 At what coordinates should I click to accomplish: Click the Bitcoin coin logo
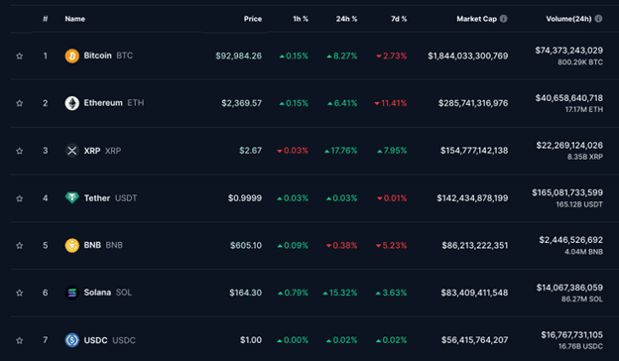click(x=71, y=56)
